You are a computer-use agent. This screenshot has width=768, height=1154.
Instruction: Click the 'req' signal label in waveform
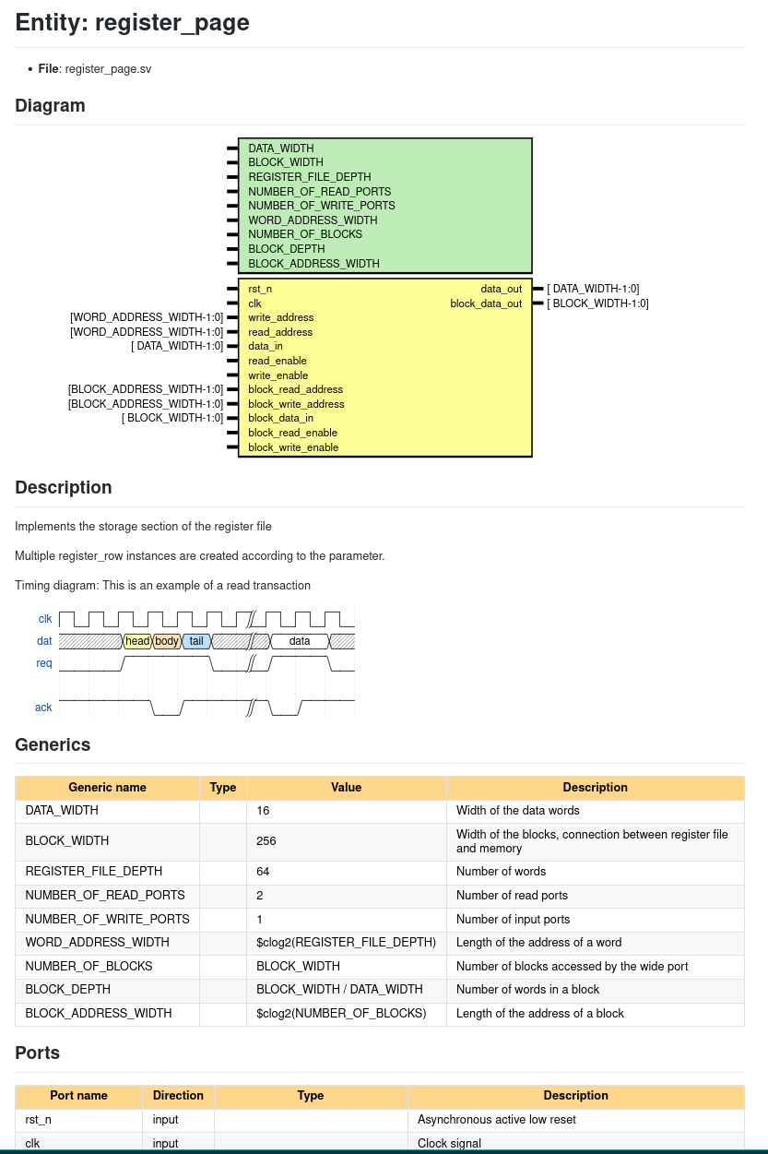tap(44, 663)
